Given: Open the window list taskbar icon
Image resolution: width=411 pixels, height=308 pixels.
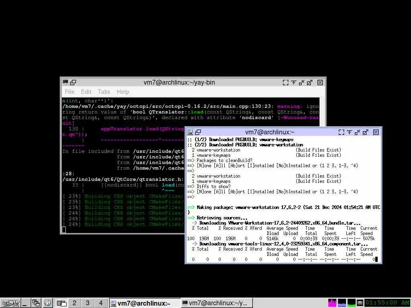Looking at the screenshot, I should (36, 303).
